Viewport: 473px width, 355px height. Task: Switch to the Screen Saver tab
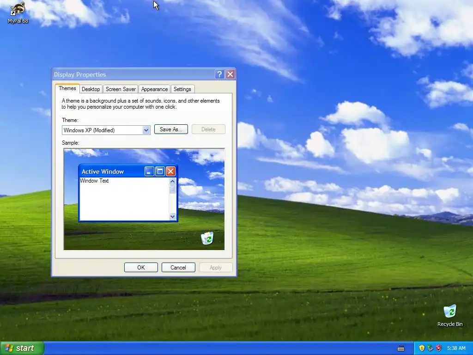point(121,89)
